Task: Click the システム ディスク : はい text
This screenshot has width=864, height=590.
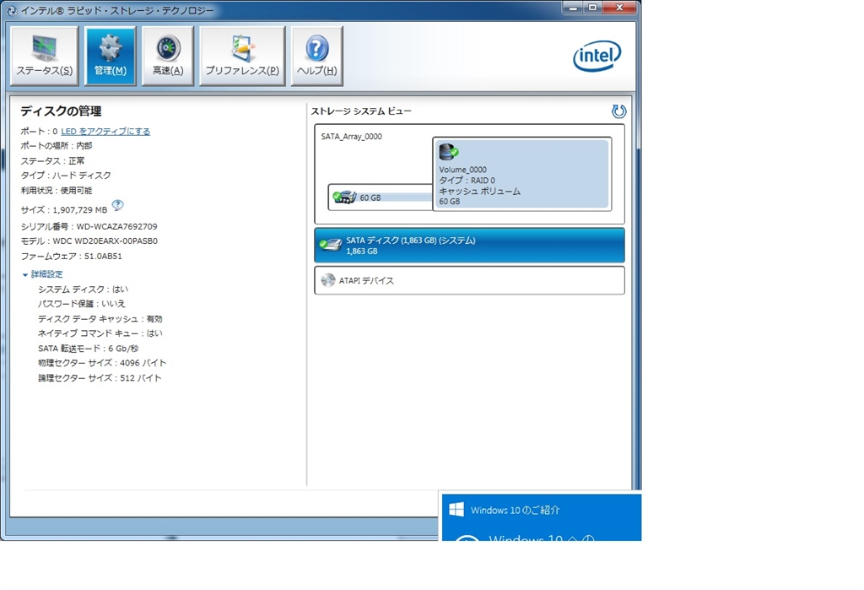Action: [83, 289]
